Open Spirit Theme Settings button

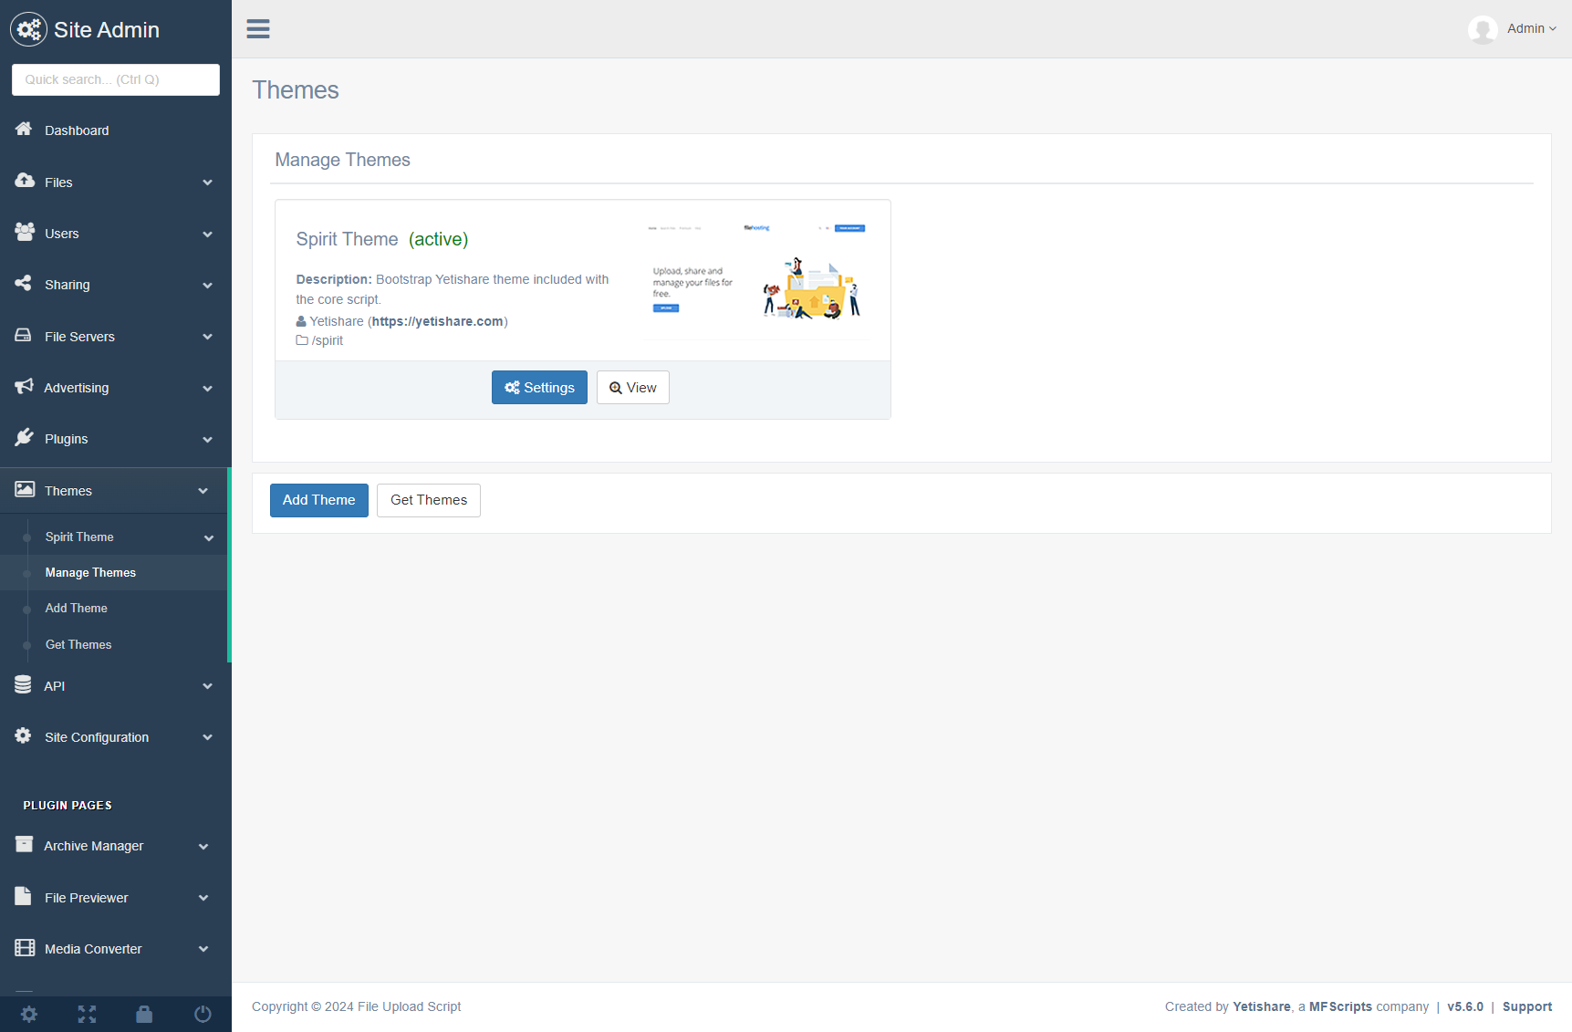click(x=539, y=388)
